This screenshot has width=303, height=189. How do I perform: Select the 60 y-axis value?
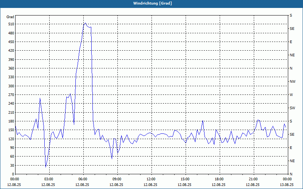(x=12, y=156)
